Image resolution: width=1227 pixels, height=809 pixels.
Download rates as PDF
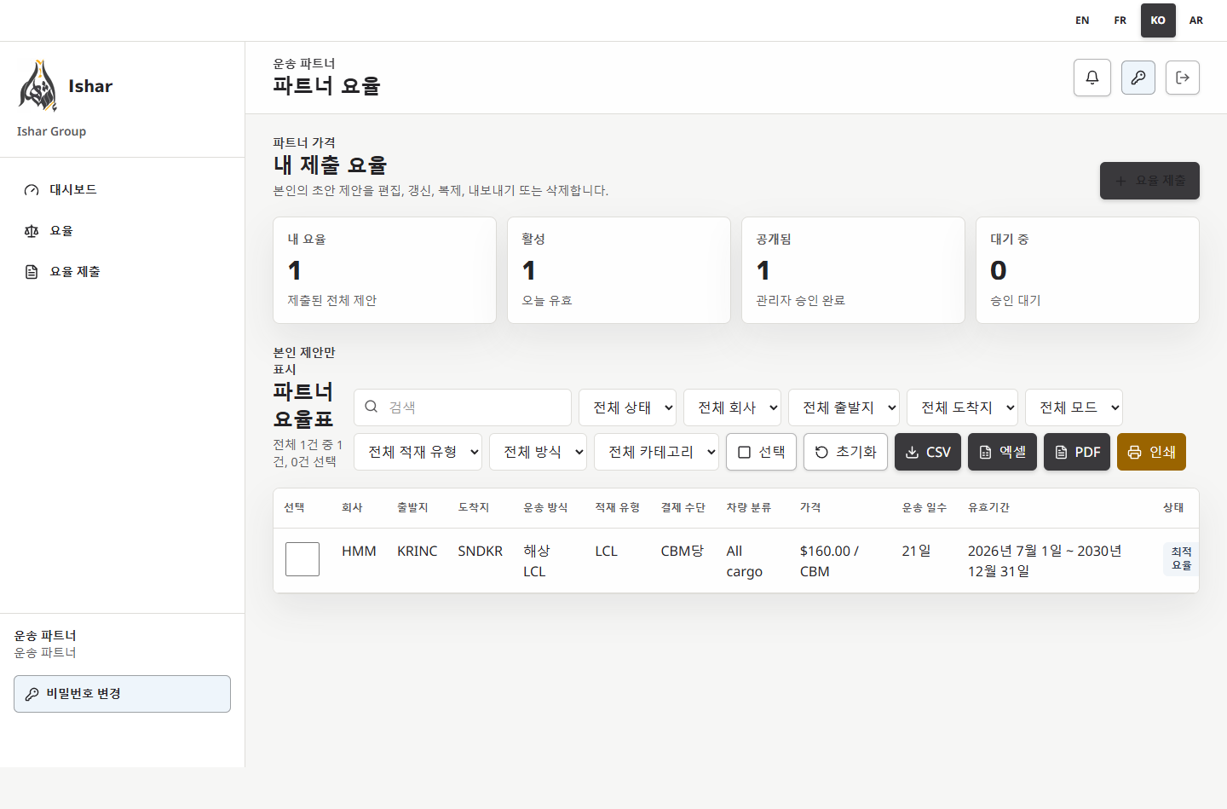click(x=1077, y=452)
